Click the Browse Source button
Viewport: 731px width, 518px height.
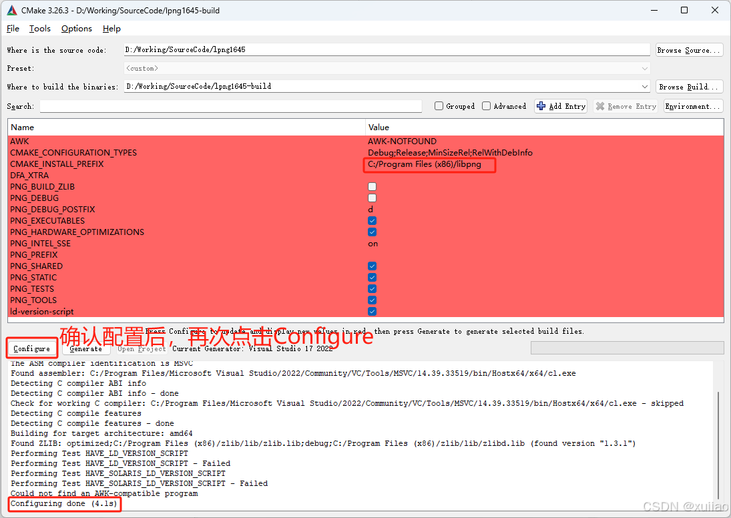(x=689, y=49)
